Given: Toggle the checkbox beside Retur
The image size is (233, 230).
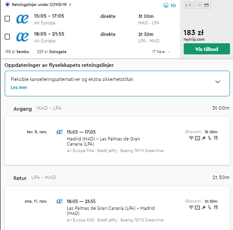Looking at the screenshot, I should pos(8,178).
